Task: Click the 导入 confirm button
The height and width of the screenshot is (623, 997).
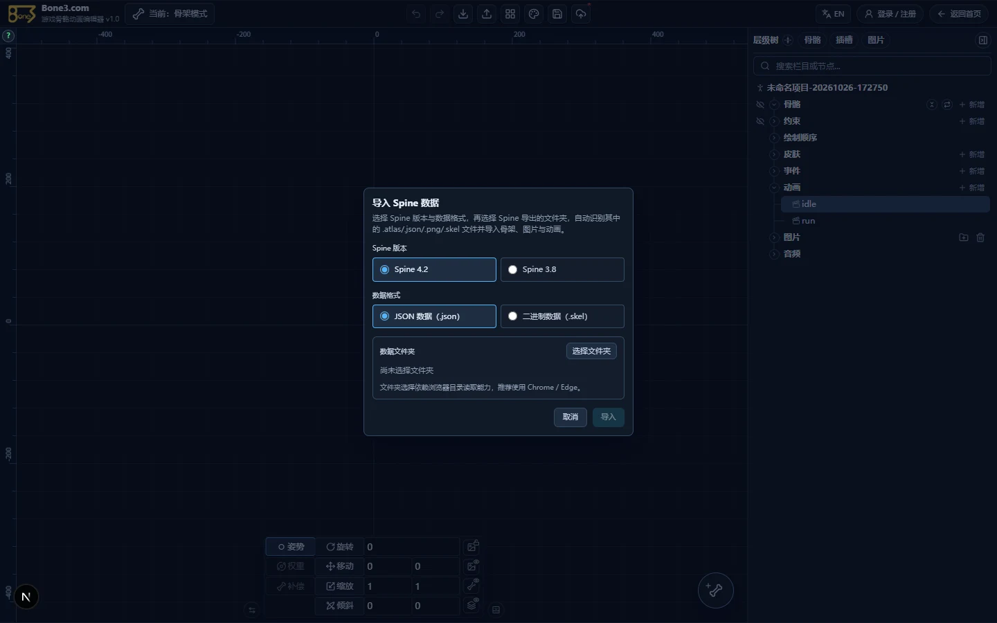Action: click(x=609, y=417)
